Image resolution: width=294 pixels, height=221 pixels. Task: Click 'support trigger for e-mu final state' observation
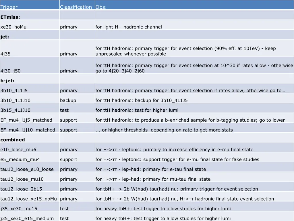tap(194, 157)
